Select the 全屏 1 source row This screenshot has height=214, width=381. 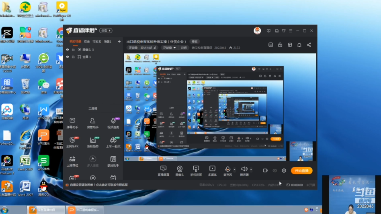[93, 57]
